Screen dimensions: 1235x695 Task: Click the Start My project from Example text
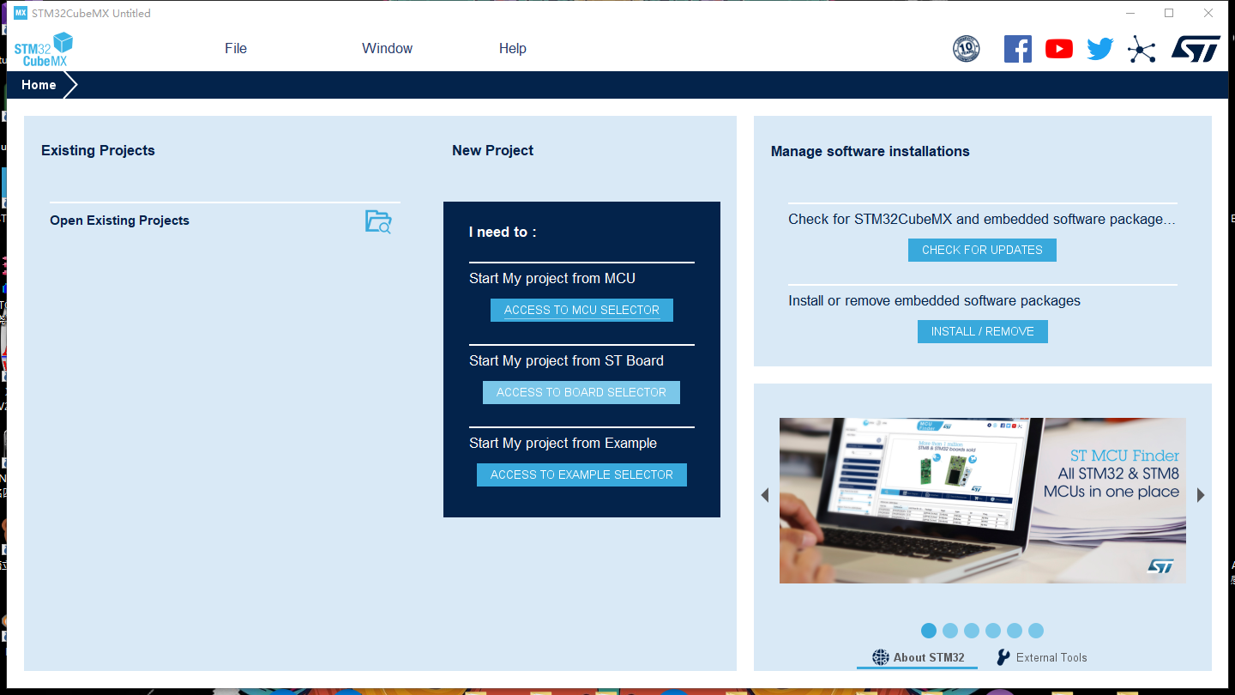tap(563, 443)
